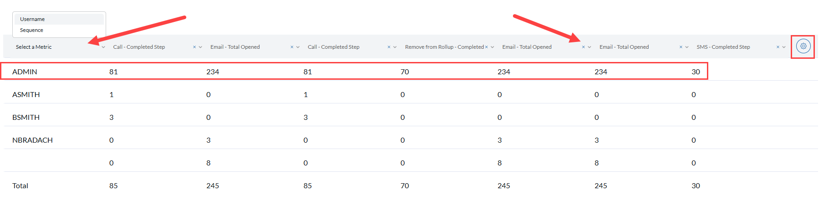Clear the first Email - Total Opened column
The width and height of the screenshot is (834, 206).
[292, 47]
